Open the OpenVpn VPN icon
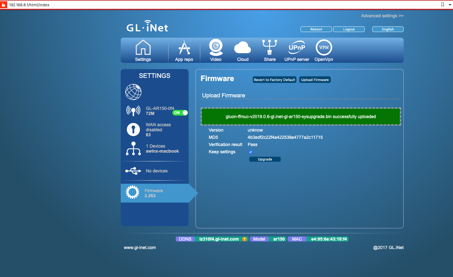 coord(324,48)
